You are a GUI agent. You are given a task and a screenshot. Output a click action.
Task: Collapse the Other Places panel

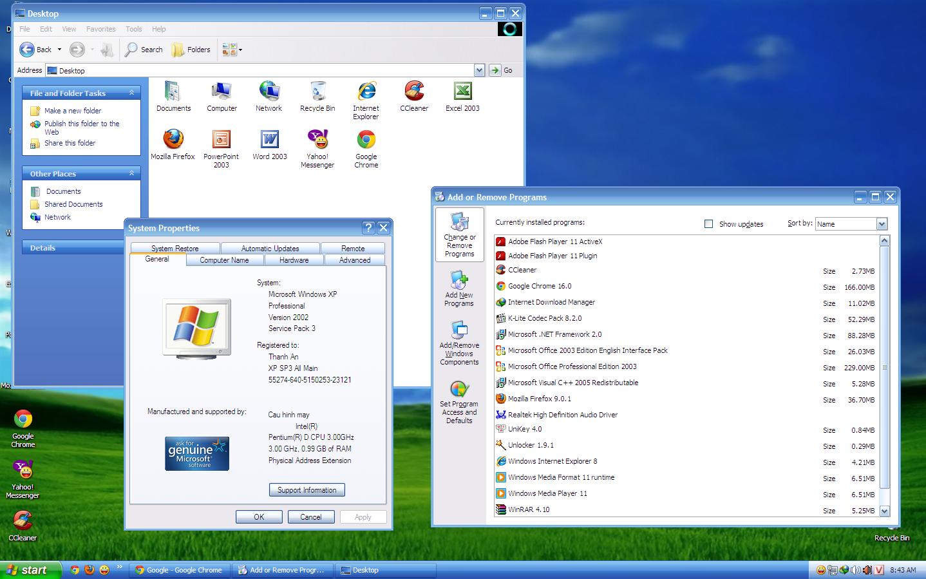pyautogui.click(x=131, y=173)
